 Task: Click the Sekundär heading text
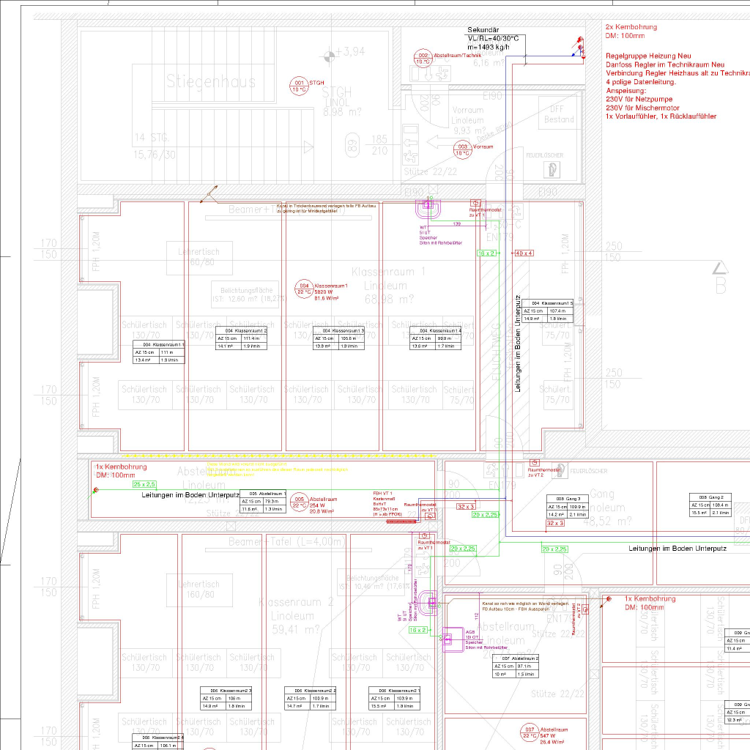pyautogui.click(x=483, y=29)
